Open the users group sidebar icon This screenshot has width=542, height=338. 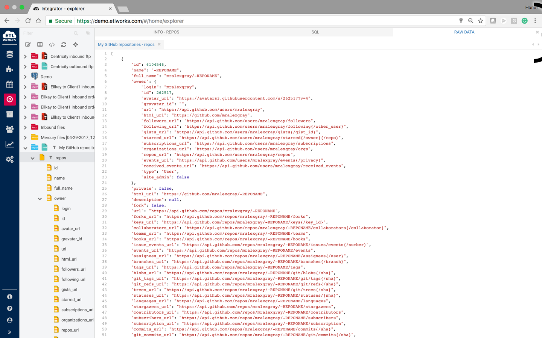9,129
